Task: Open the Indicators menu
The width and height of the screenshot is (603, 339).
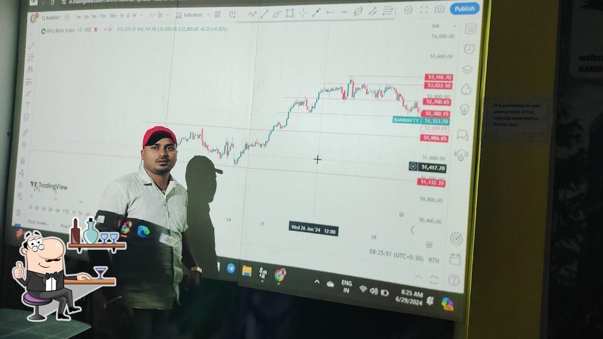Action: click(193, 15)
